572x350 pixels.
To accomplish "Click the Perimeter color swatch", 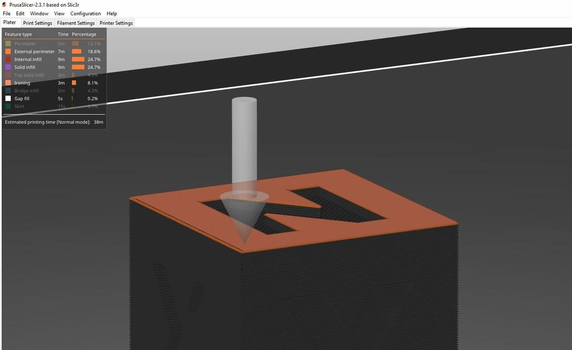I will [8, 44].
